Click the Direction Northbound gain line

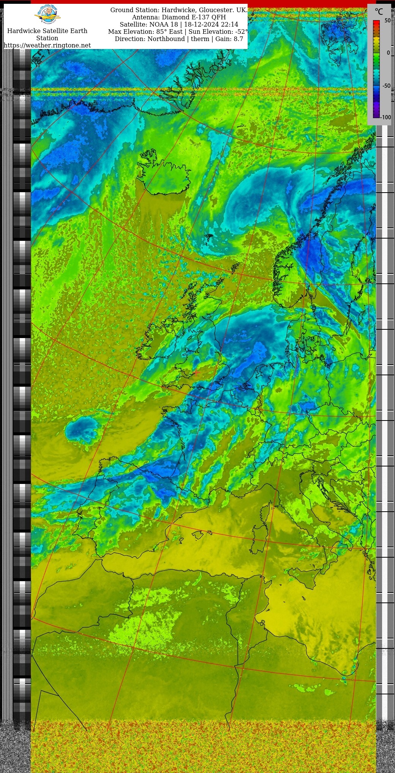(x=179, y=39)
